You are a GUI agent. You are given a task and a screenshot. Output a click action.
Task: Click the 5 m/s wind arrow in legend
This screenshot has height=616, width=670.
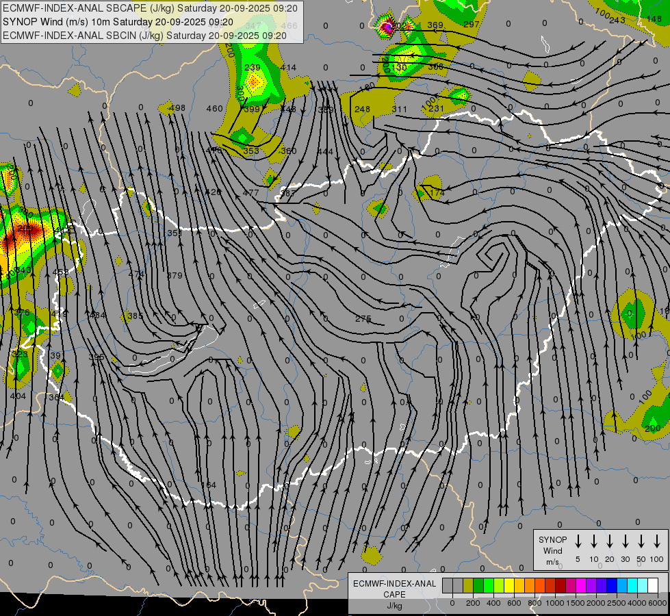tap(578, 541)
